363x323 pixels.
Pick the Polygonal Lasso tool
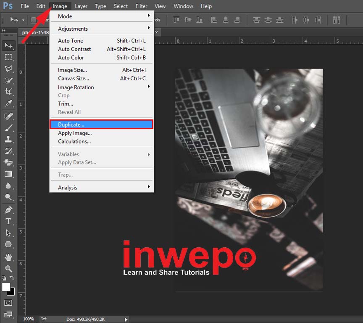[x=8, y=69]
